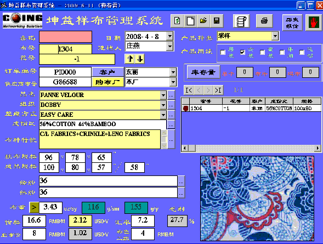Click the ellipsis button beside DOBBY
The height and width of the screenshot is (244, 323).
(x=171, y=105)
